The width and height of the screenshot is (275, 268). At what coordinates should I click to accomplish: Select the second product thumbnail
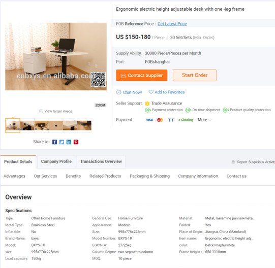point(27,125)
